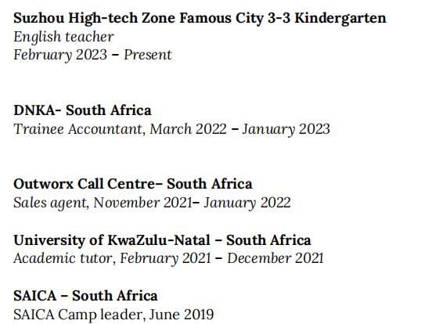The height and width of the screenshot is (324, 425).
Task: Click the word Famous in first heading
Action: 205,18
